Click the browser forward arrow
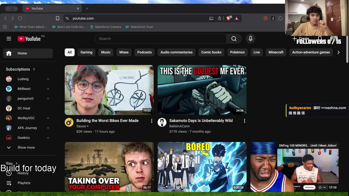The image size is (349, 196). click(x=13, y=18)
